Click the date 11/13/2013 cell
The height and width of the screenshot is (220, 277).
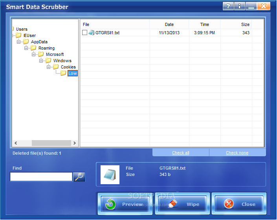pos(169,33)
